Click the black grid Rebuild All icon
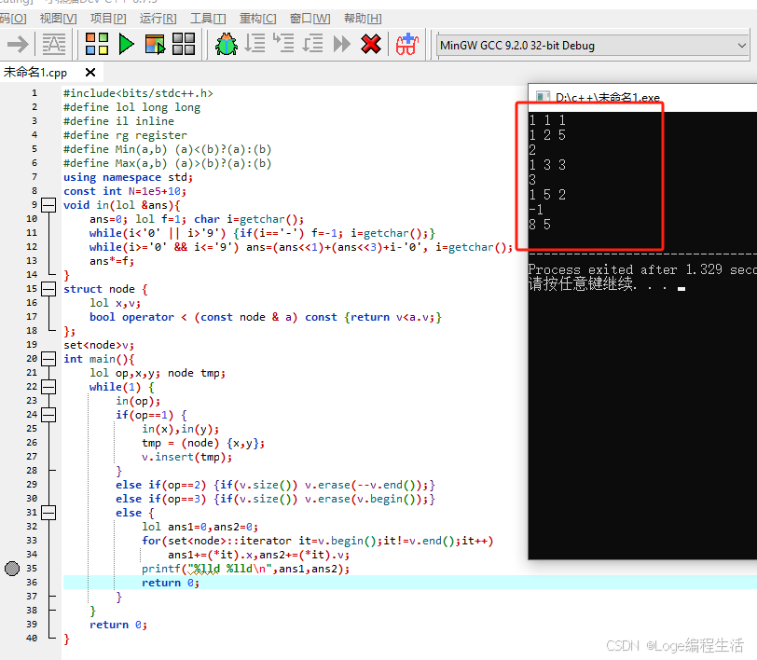757x660 pixels. pos(184,45)
